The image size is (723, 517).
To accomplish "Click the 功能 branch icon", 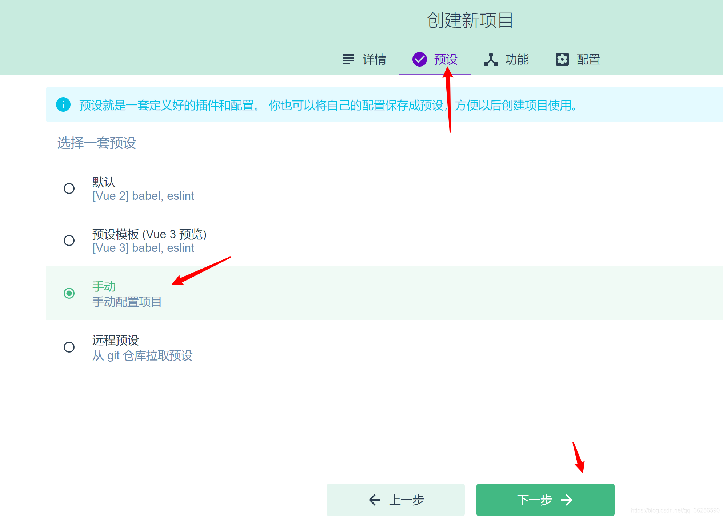I will 491,59.
